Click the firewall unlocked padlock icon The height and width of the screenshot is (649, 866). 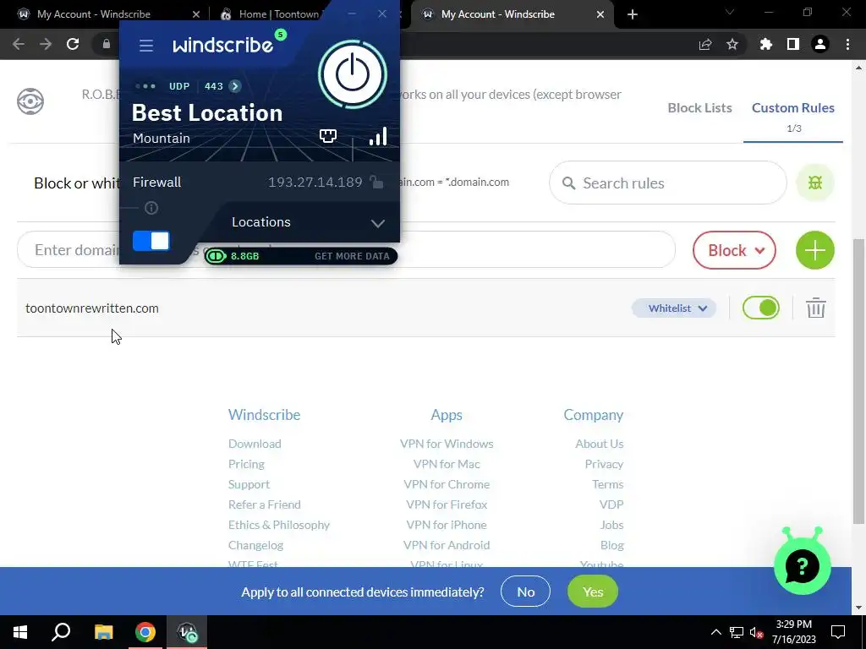[x=376, y=182]
